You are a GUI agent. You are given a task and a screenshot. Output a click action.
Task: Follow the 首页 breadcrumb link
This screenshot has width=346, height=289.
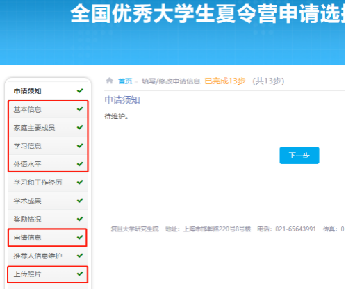pos(125,81)
